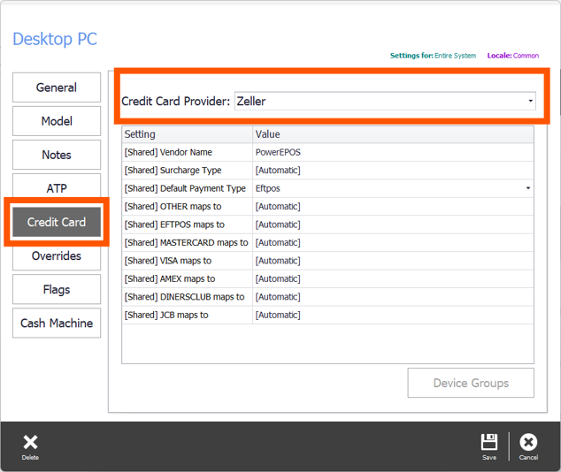Screen dimensions: 561x472
Task: Click the [Shared] Default Payment Type label
Action: pyautogui.click(x=185, y=188)
